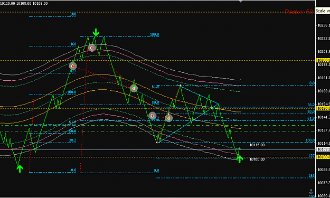330x198 pixels.
Task: Click the green down arrow sell signal
Action: pos(96,32)
